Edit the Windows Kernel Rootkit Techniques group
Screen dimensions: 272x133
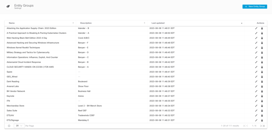(256, 48)
